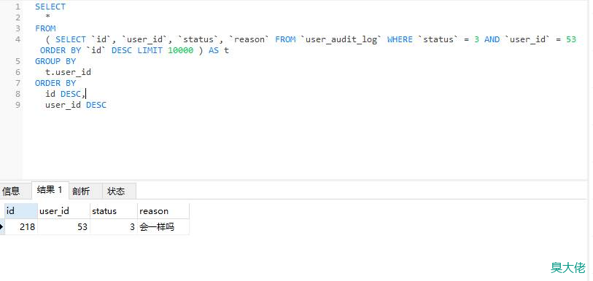This screenshot has width=593, height=281.
Task: Place cursor in `user_audit_log` table name
Action: click(341, 39)
